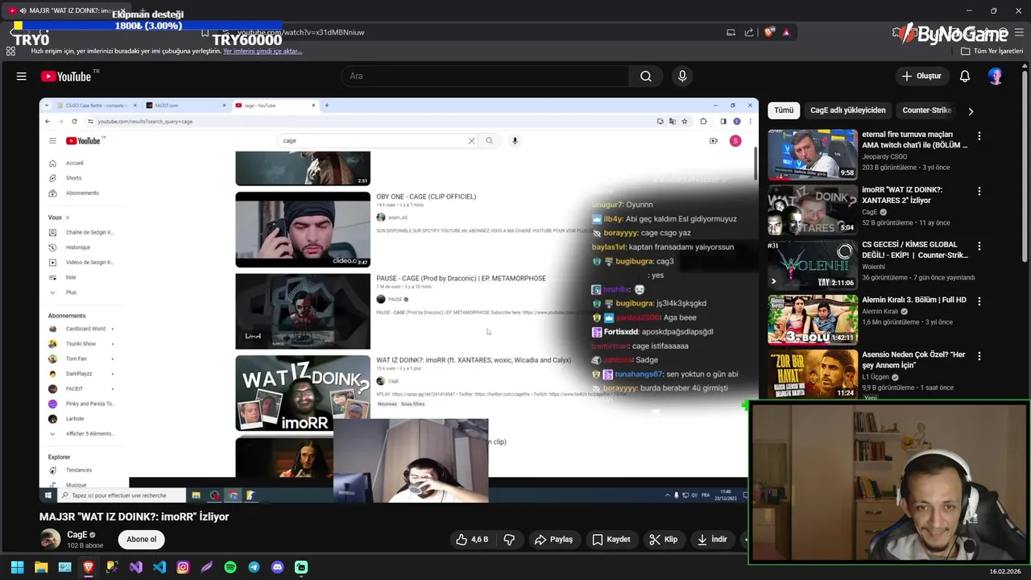
Task: Open Brave Shields lion icon
Action: [769, 32]
